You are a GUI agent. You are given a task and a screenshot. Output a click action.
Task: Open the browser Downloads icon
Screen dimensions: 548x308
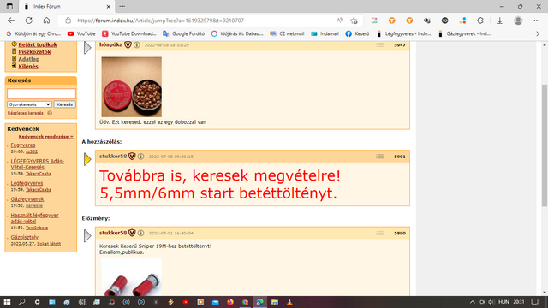coord(499,21)
